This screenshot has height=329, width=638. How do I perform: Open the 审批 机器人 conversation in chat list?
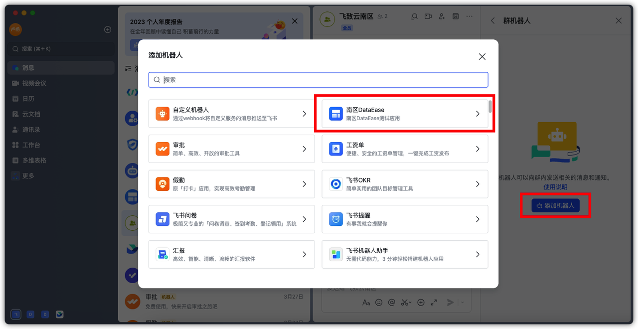pos(214,301)
